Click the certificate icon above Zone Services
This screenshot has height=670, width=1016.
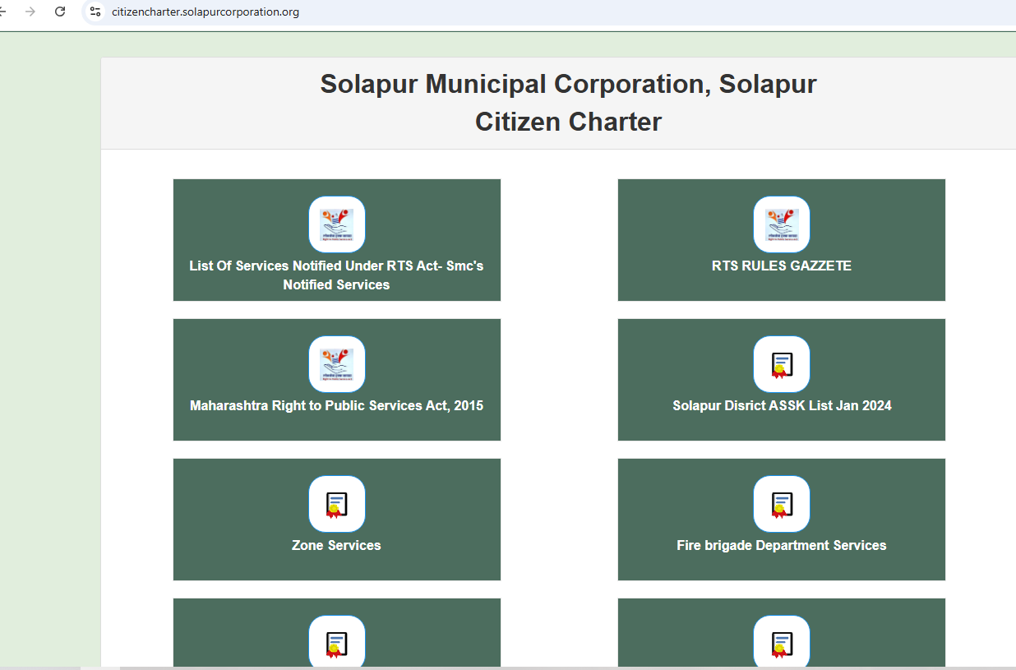point(336,504)
